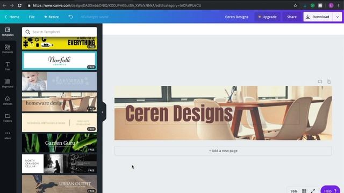Open the More sidebar option
This screenshot has width=344, height=193.
click(8, 135)
